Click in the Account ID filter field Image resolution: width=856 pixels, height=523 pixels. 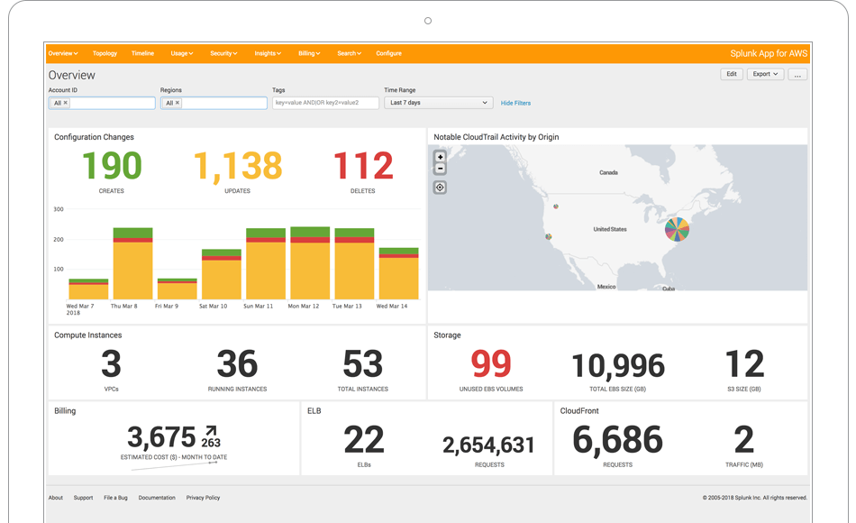[x=102, y=103]
